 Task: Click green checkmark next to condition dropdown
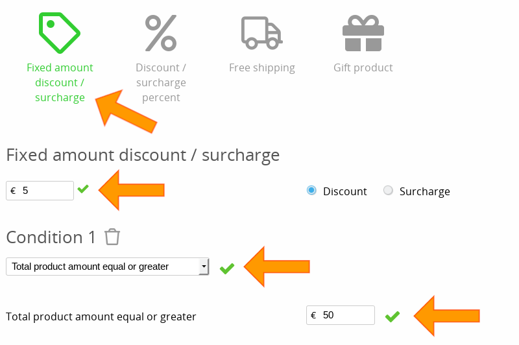tap(226, 268)
